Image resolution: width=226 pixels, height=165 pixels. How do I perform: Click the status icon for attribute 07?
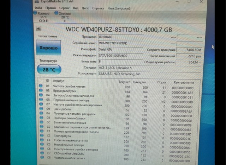pyautogui.click(x=41, y=104)
